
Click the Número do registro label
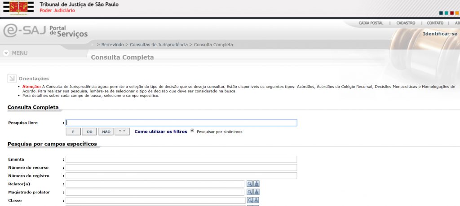(x=29, y=176)
